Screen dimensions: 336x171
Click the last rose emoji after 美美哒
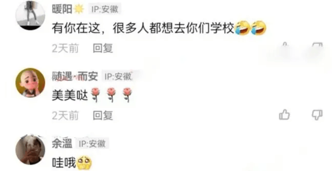[127, 95]
